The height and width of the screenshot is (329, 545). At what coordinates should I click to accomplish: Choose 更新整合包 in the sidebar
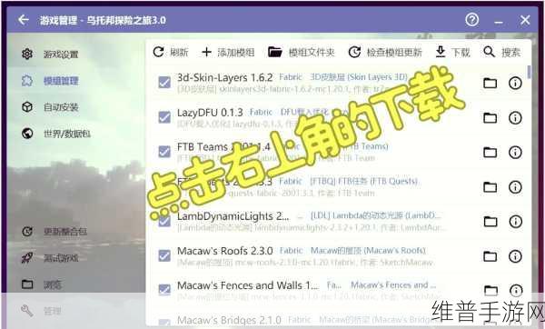pos(54,232)
